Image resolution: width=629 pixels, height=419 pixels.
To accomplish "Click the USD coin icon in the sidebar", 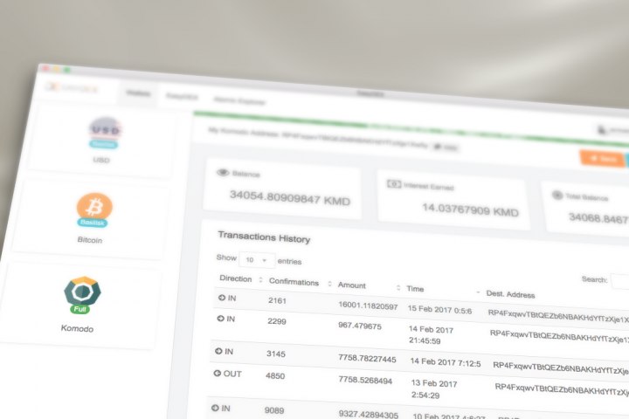I will pyautogui.click(x=105, y=129).
